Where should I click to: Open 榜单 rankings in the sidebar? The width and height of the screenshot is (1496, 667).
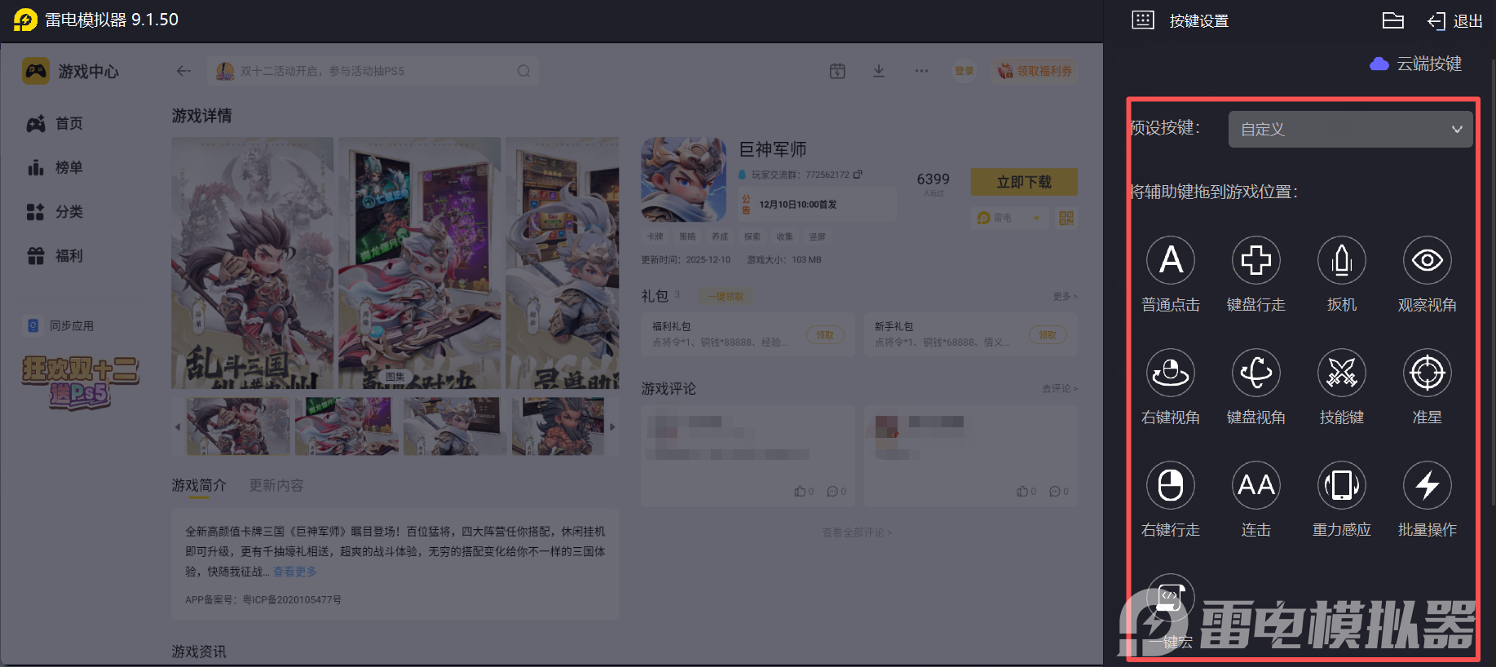[x=55, y=167]
